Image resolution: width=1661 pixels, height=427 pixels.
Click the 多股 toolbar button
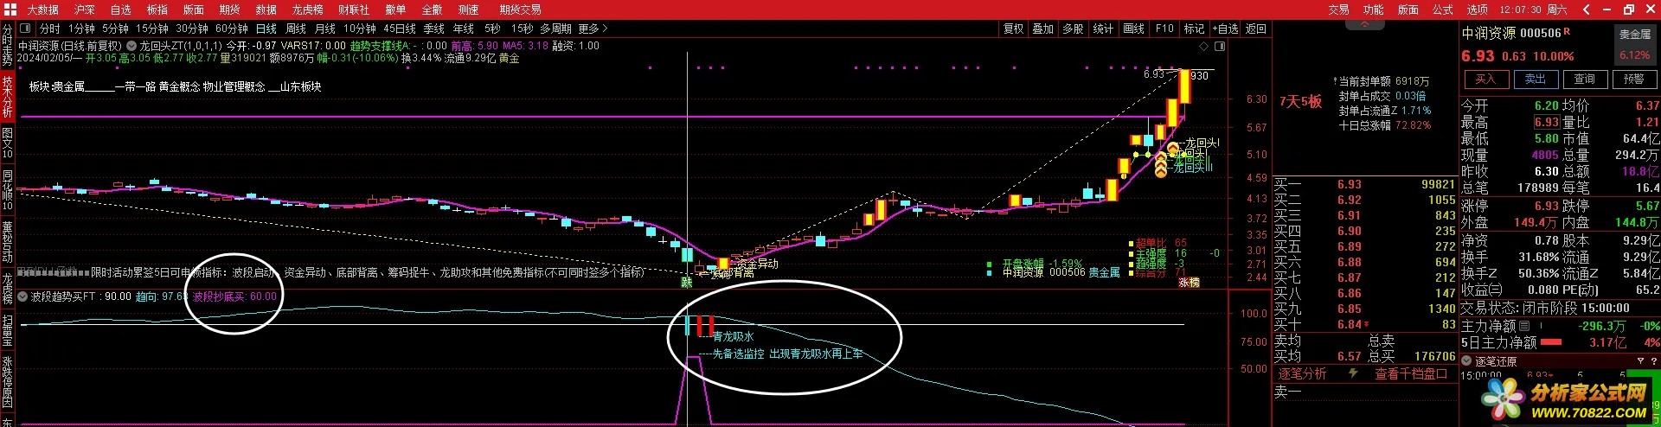[x=1073, y=29]
